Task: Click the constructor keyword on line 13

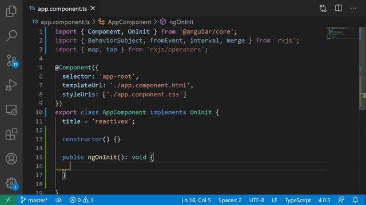Action: click(82, 139)
